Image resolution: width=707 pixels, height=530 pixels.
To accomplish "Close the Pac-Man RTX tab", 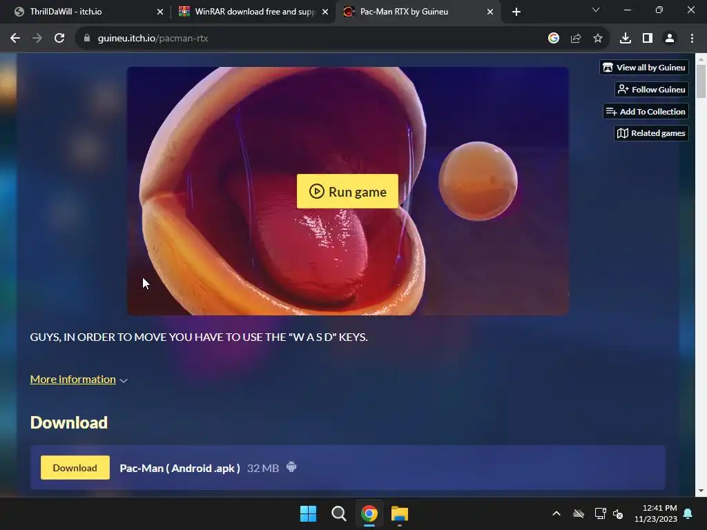I will coord(490,12).
